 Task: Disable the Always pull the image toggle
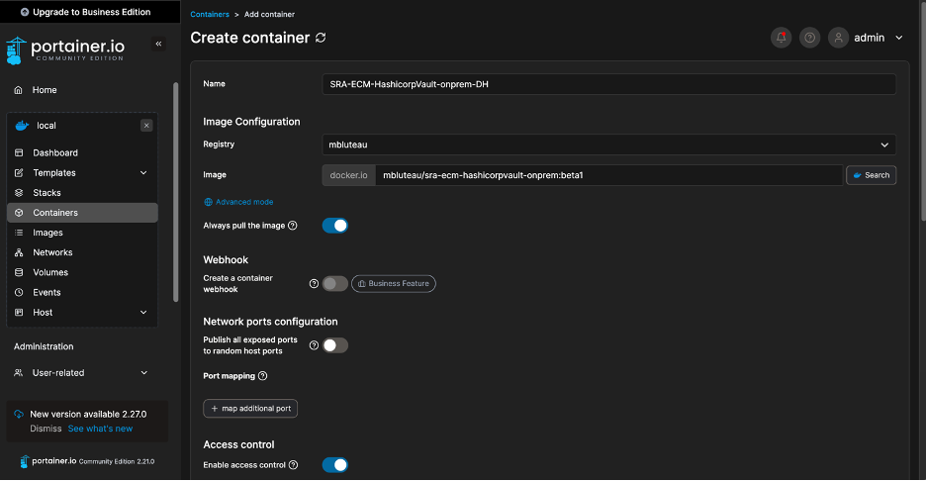(x=334, y=225)
